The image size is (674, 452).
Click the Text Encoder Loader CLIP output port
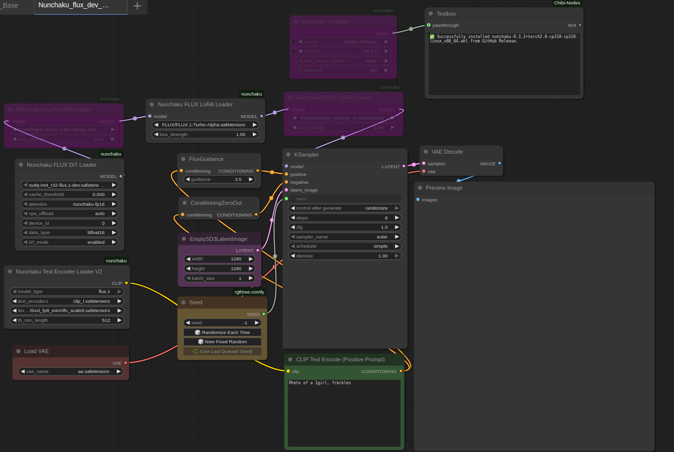(126, 283)
